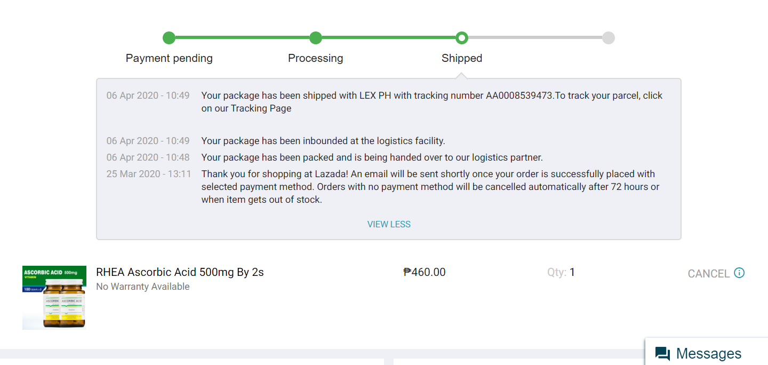Click the grey final delivery step dot

[609, 38]
